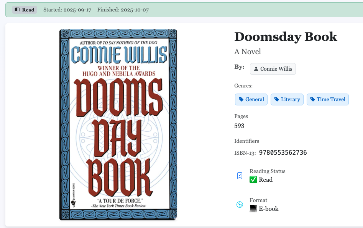Screen dimensions: 363x228
Task: Click the Read status badge in the banner
Action: pos(25,10)
